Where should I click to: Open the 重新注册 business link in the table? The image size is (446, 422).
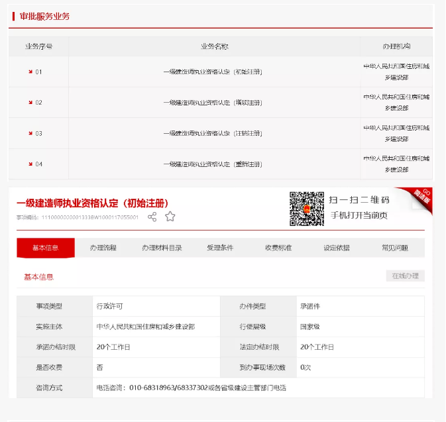coord(213,164)
